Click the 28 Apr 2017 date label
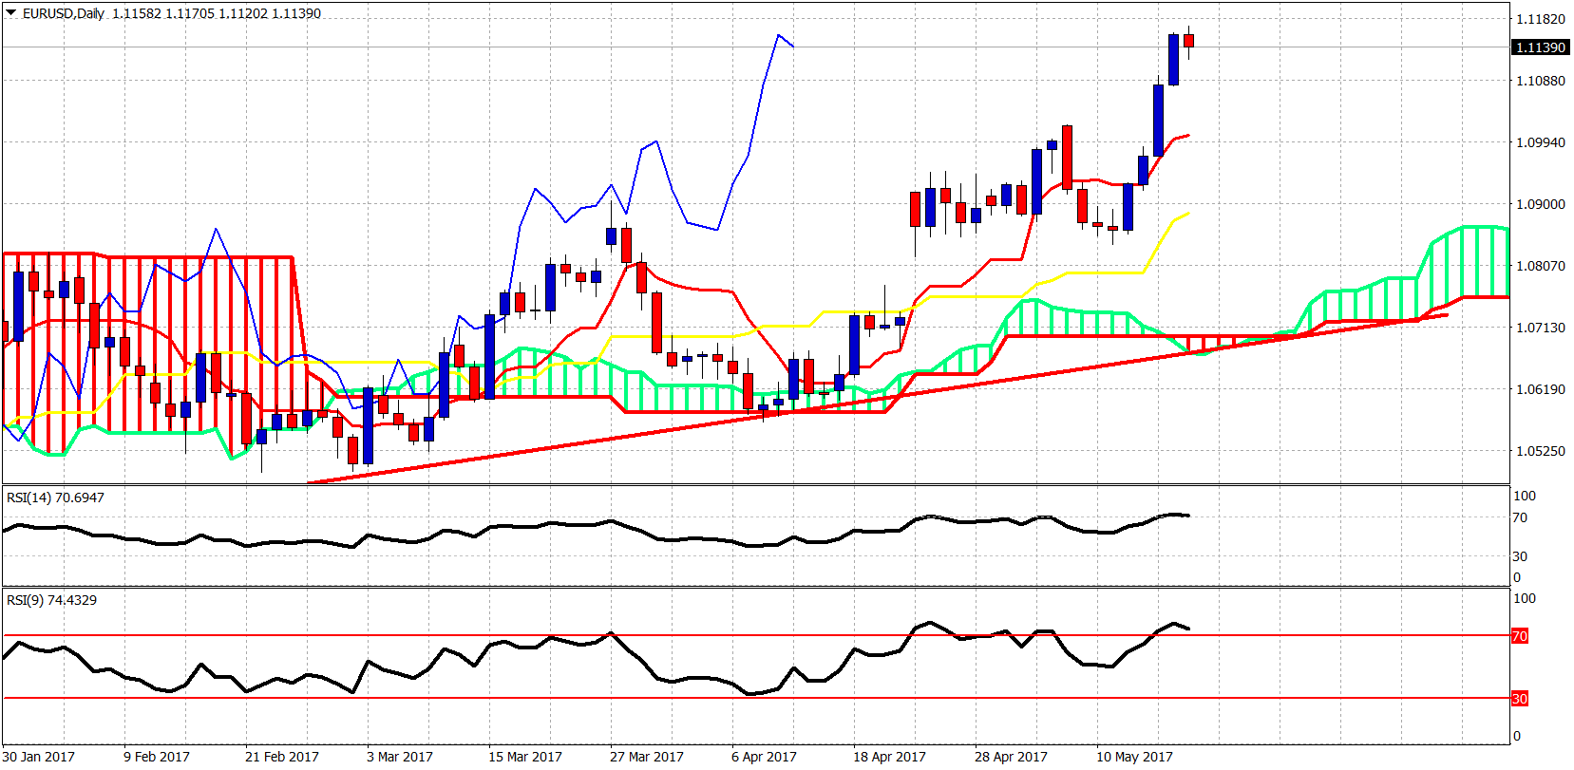Viewport: 1574px width, 770px height. [x=1011, y=757]
